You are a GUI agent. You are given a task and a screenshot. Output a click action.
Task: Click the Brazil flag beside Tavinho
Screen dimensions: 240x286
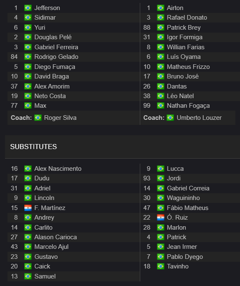(160, 266)
